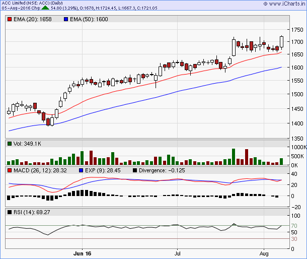Click the 1400 price axis label
Screen dimensions: 307x259
point(297,123)
